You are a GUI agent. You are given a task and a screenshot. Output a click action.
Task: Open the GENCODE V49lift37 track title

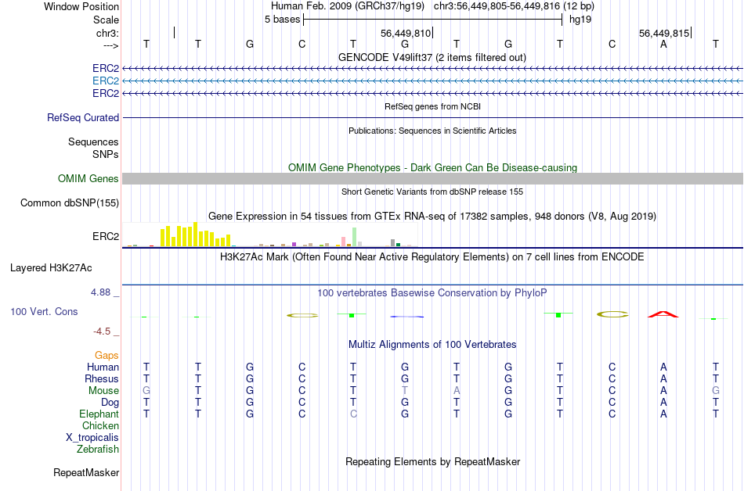432,58
